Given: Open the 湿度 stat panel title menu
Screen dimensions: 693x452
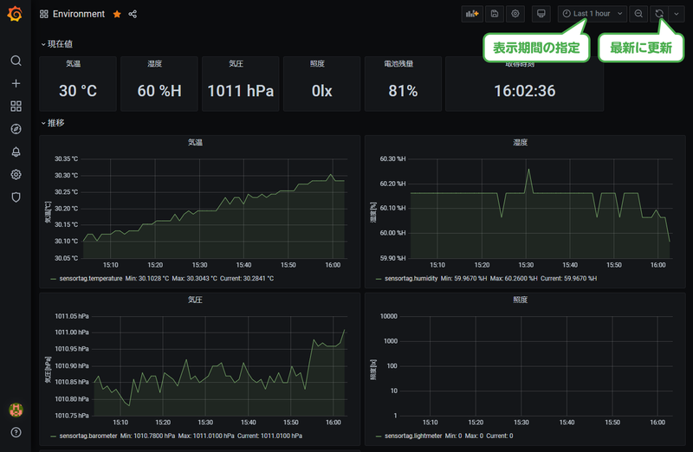Looking at the screenshot, I should (x=155, y=63).
